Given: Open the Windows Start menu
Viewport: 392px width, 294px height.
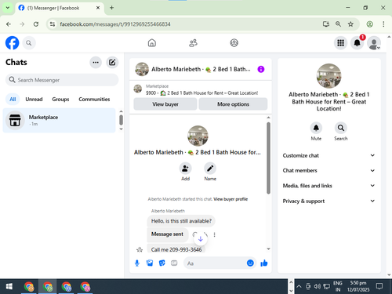Looking at the screenshot, I should click(x=9, y=287).
